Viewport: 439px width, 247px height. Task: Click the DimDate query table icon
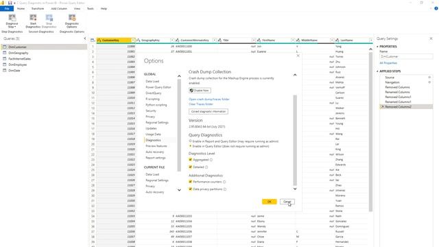pyautogui.click(x=5, y=70)
